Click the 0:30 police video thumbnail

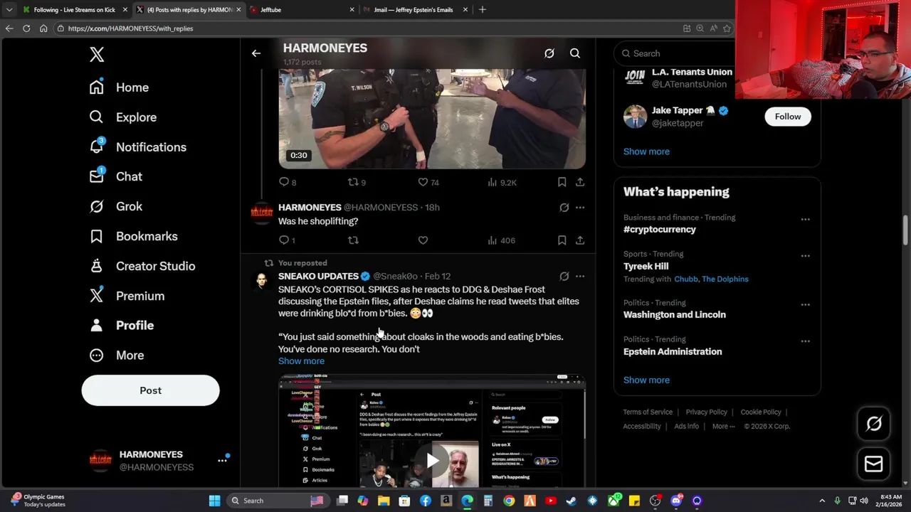432,119
